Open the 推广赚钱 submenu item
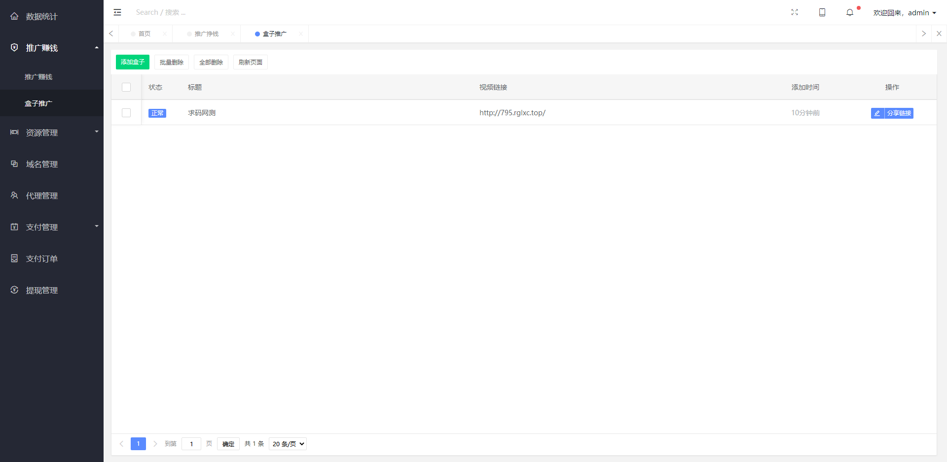This screenshot has height=462, width=947. pos(38,77)
